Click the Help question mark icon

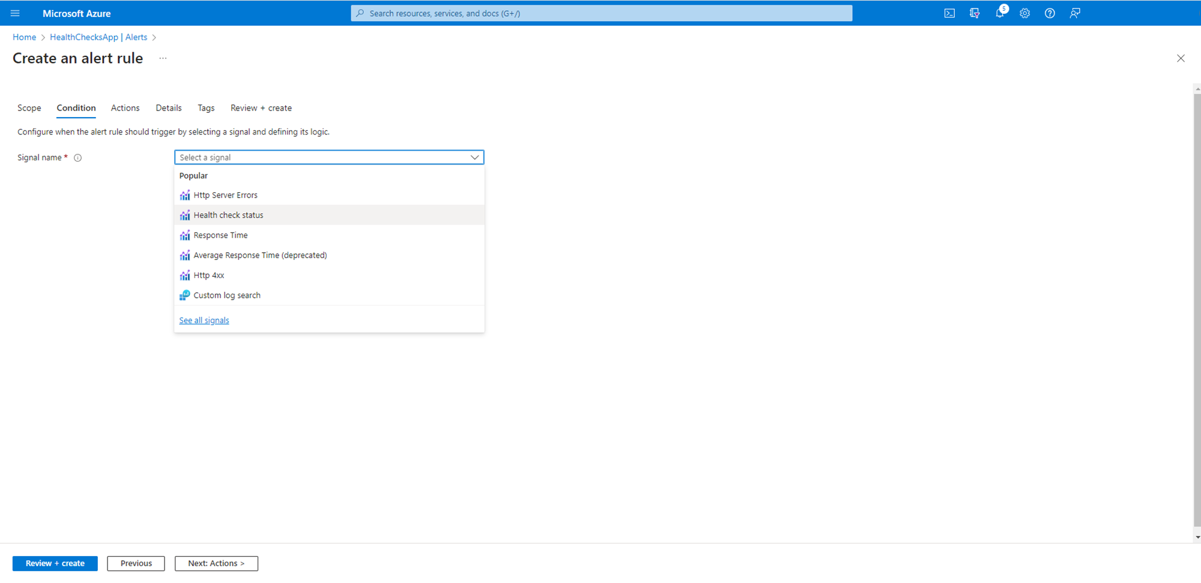pos(1050,13)
